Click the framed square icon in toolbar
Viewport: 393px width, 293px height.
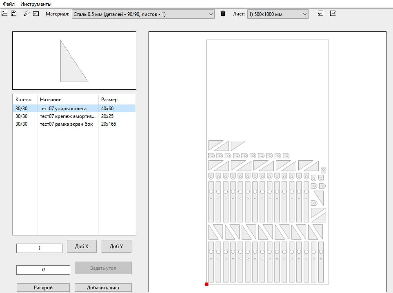36,14
